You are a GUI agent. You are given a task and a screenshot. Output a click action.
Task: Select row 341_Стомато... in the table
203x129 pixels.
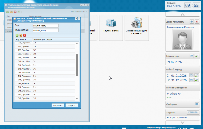45,91
